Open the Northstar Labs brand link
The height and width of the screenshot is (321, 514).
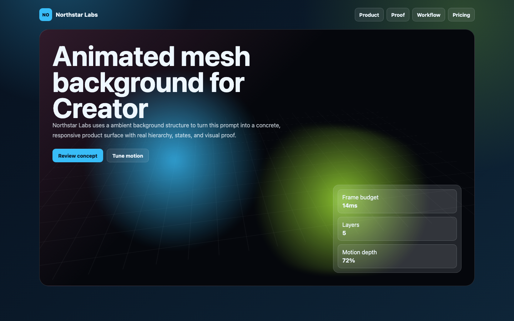coord(69,15)
